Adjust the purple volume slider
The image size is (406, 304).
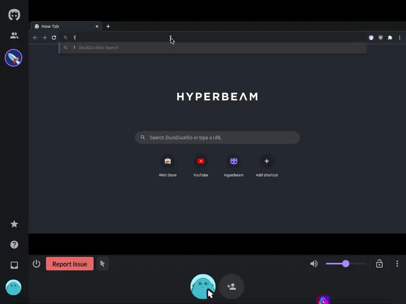coord(345,264)
